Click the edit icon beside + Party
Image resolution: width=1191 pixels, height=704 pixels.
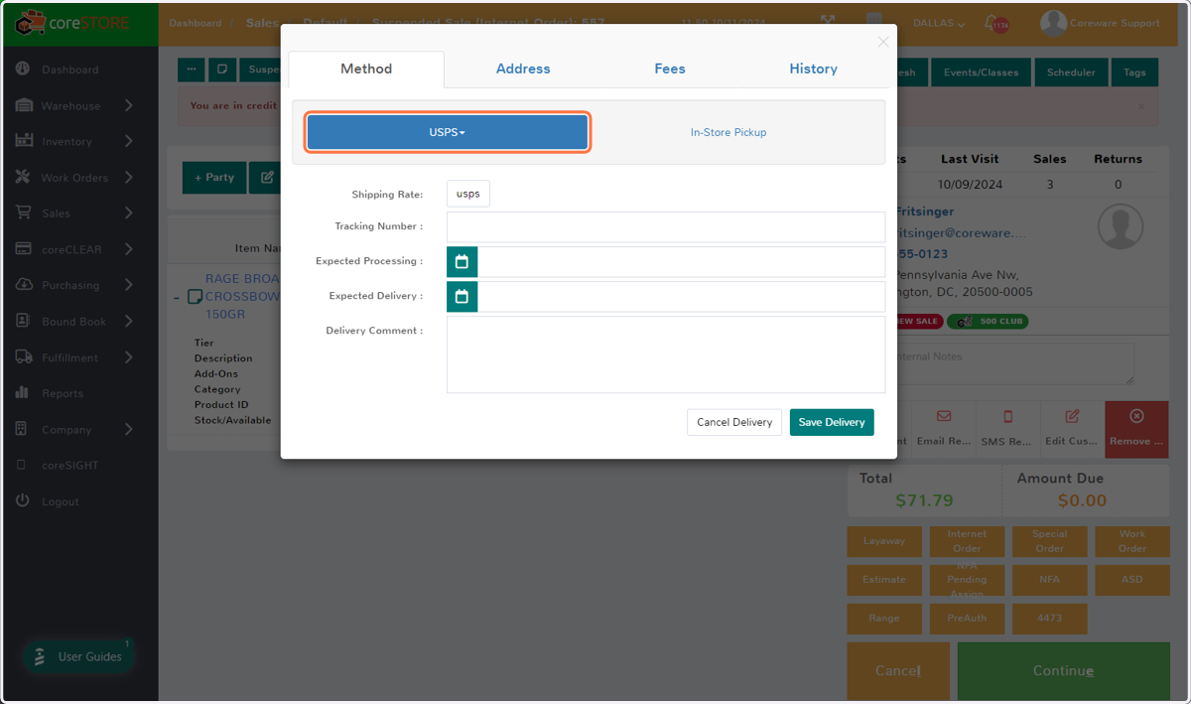pos(267,178)
